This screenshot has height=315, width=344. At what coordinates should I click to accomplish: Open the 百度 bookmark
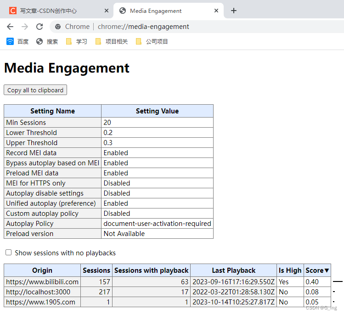18,41
